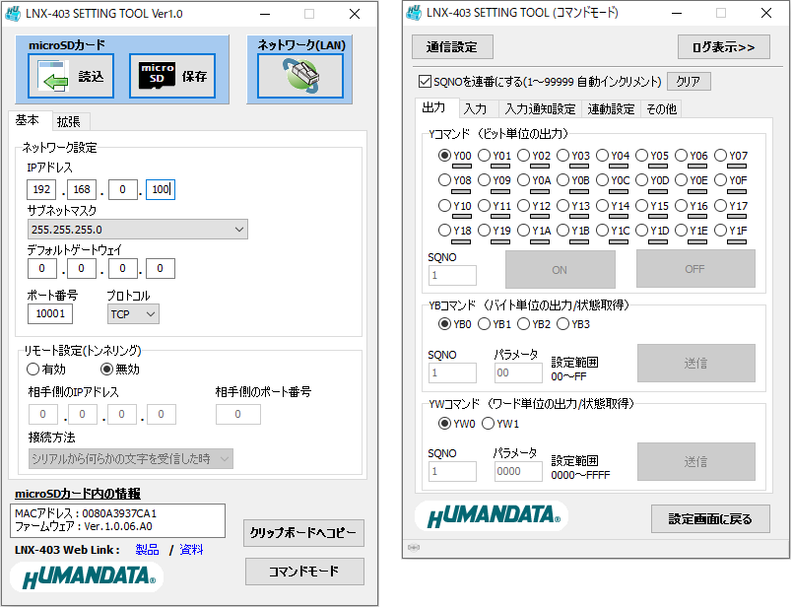The image size is (792, 607).
Task: Expand the subnet mask dropdown
Action: 137,230
